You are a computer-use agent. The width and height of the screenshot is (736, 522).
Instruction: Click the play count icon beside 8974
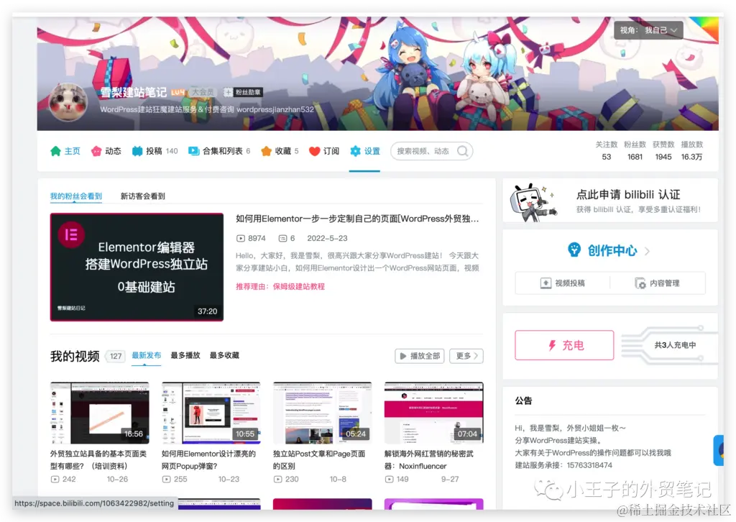[240, 239]
